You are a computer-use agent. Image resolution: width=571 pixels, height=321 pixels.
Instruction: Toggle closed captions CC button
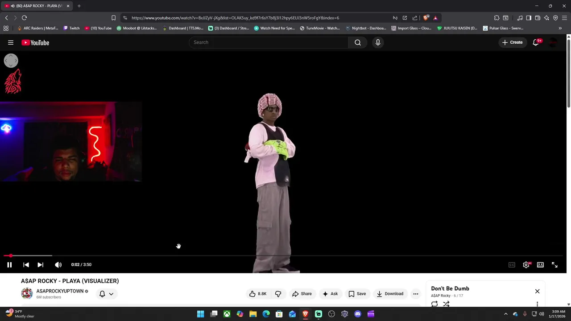point(512,265)
